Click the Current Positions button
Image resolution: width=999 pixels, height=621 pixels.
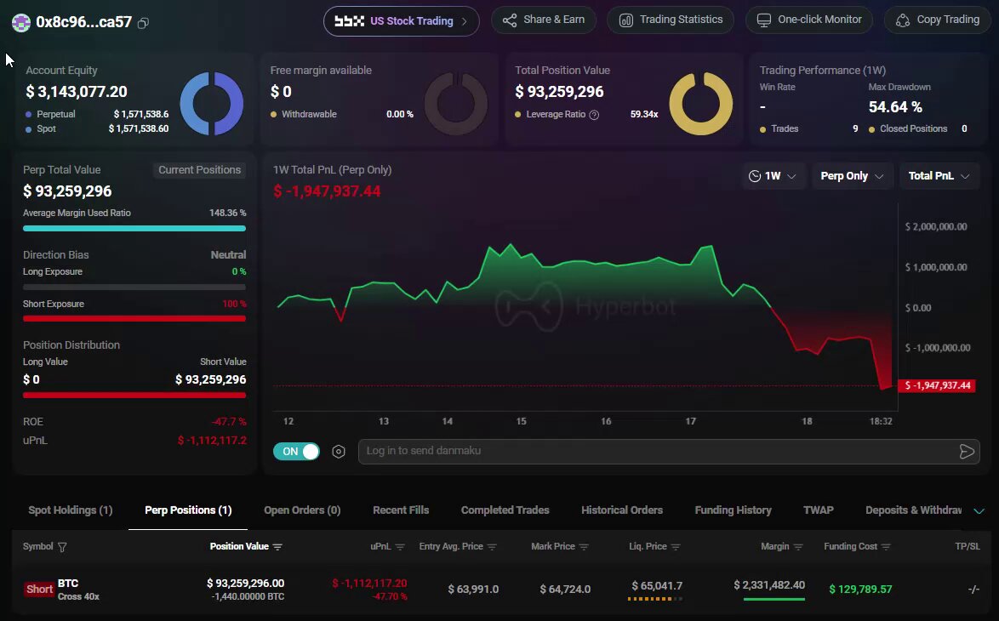pyautogui.click(x=199, y=170)
